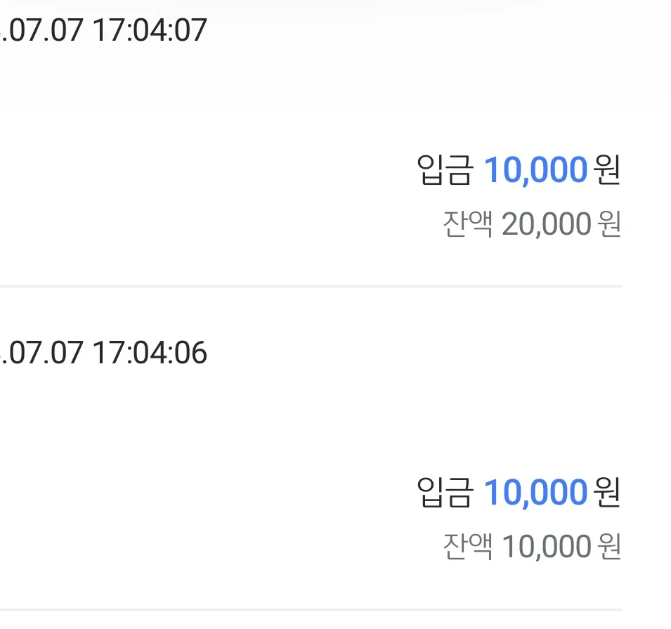Tap the gray 10,000 figure in the balance line
671x629 pixels.
[x=547, y=547]
